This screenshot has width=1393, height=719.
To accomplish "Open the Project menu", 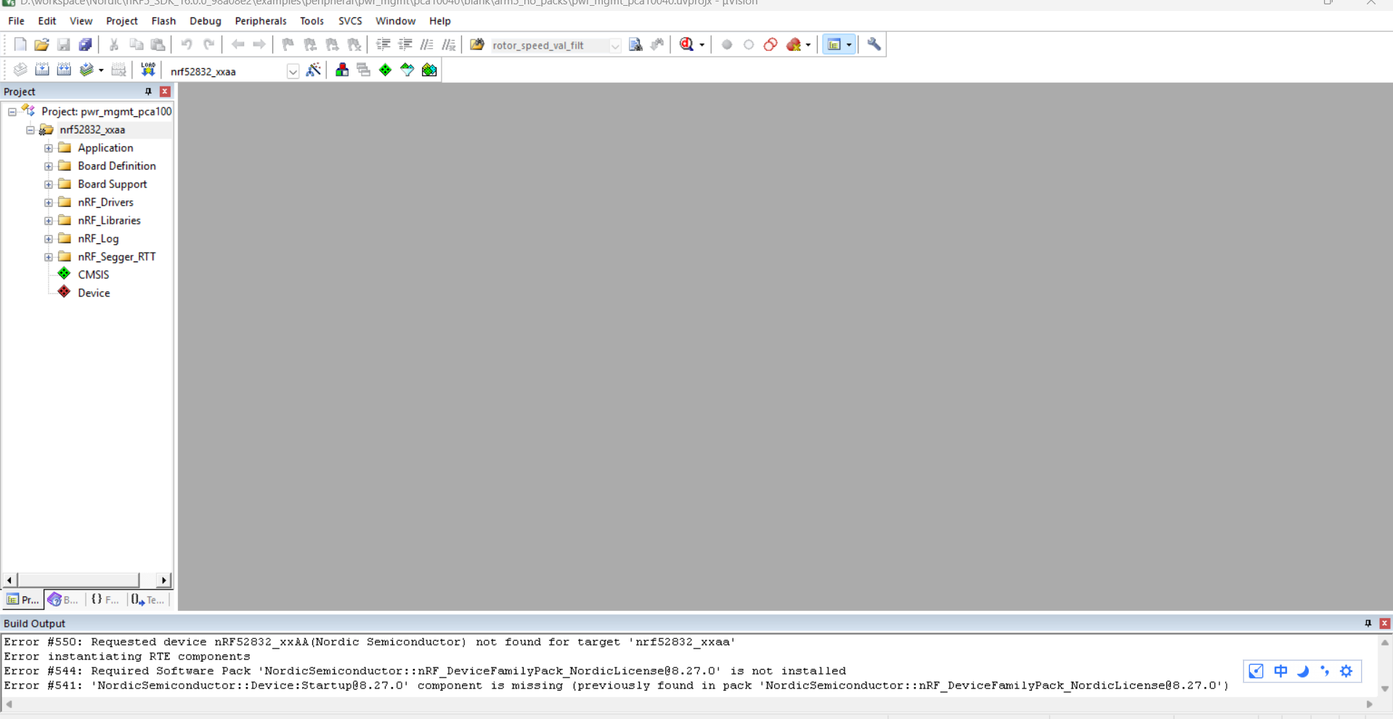I will click(x=122, y=21).
